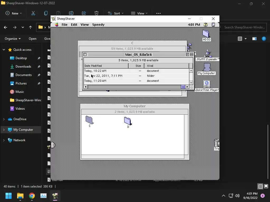Open Downloads in sidebar
Screen dimensions: 270x202
[x=23, y=67]
